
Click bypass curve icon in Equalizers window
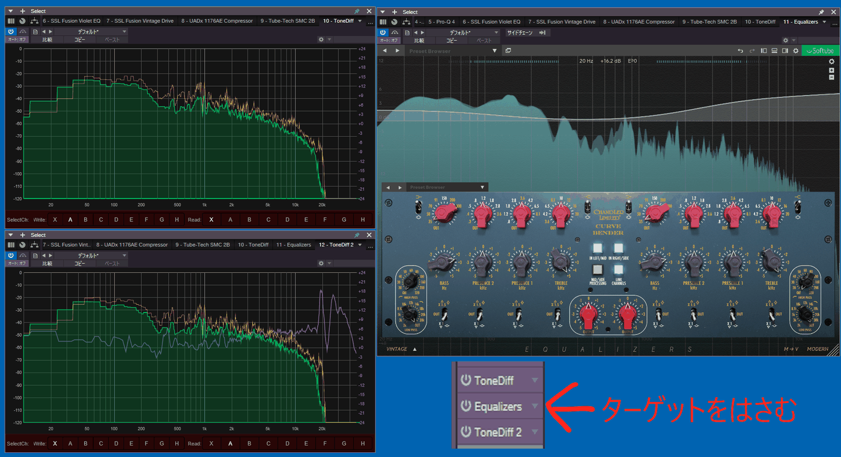pyautogui.click(x=395, y=32)
